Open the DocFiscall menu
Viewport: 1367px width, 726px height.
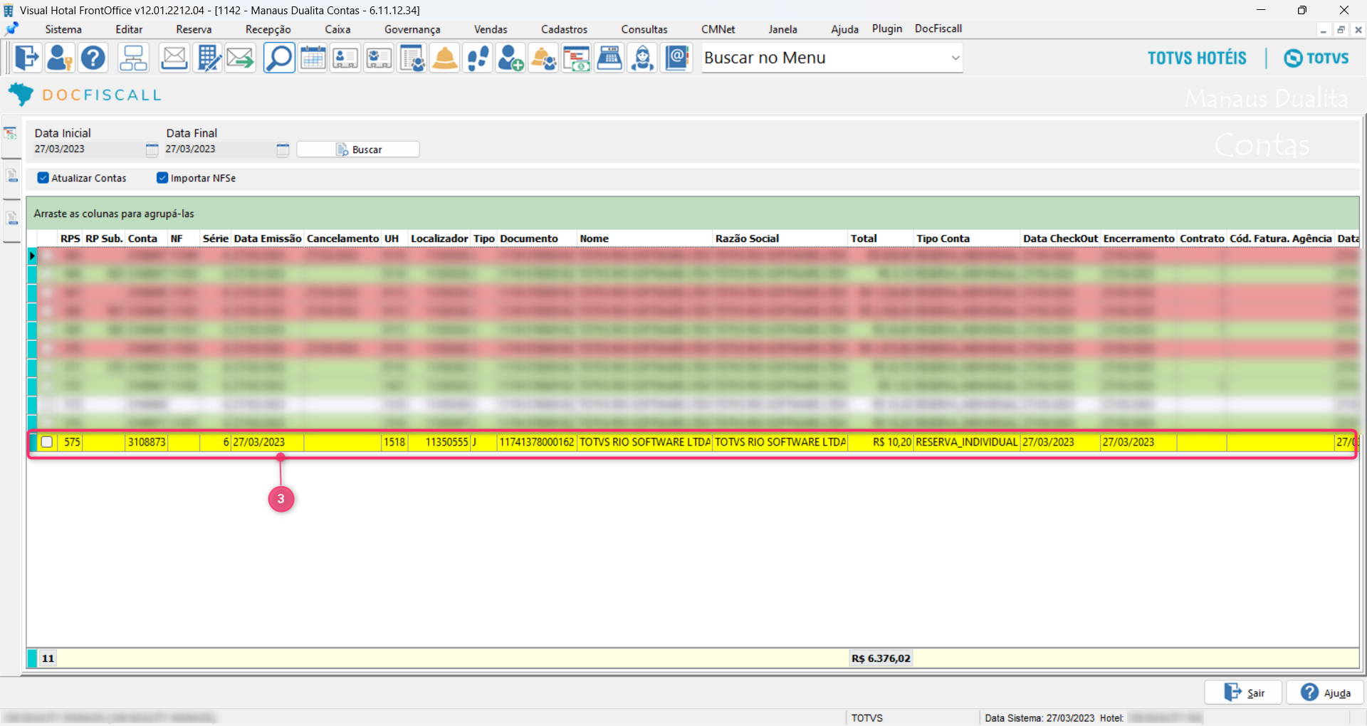pos(938,28)
